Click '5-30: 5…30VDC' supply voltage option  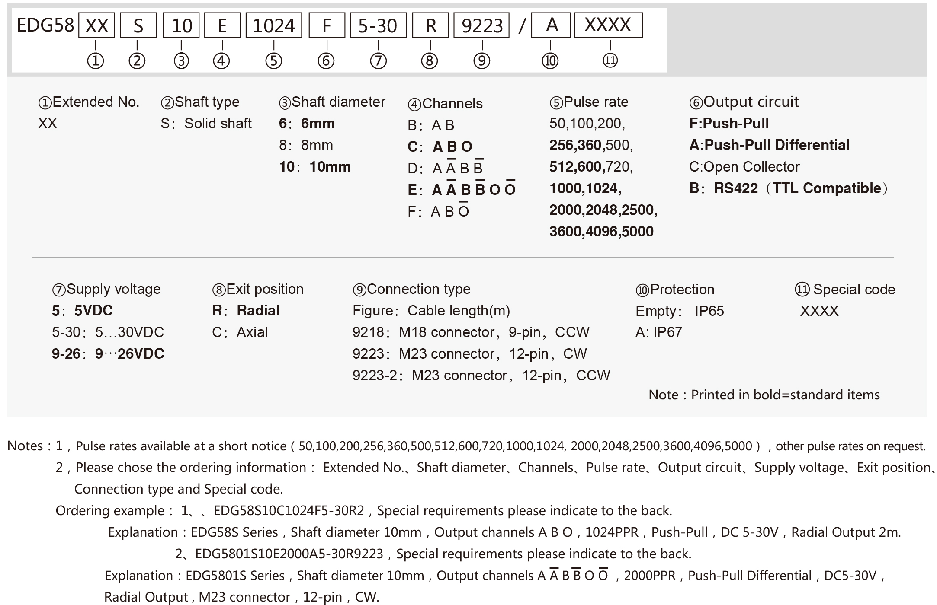tap(108, 332)
